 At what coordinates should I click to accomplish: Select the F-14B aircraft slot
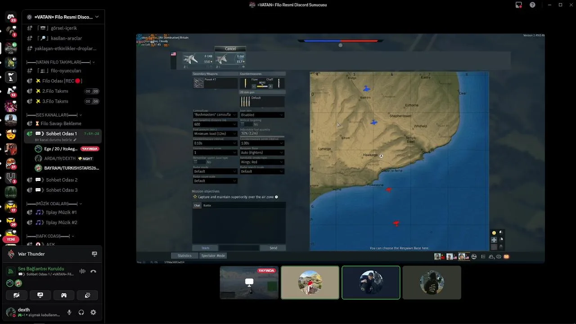click(x=198, y=59)
